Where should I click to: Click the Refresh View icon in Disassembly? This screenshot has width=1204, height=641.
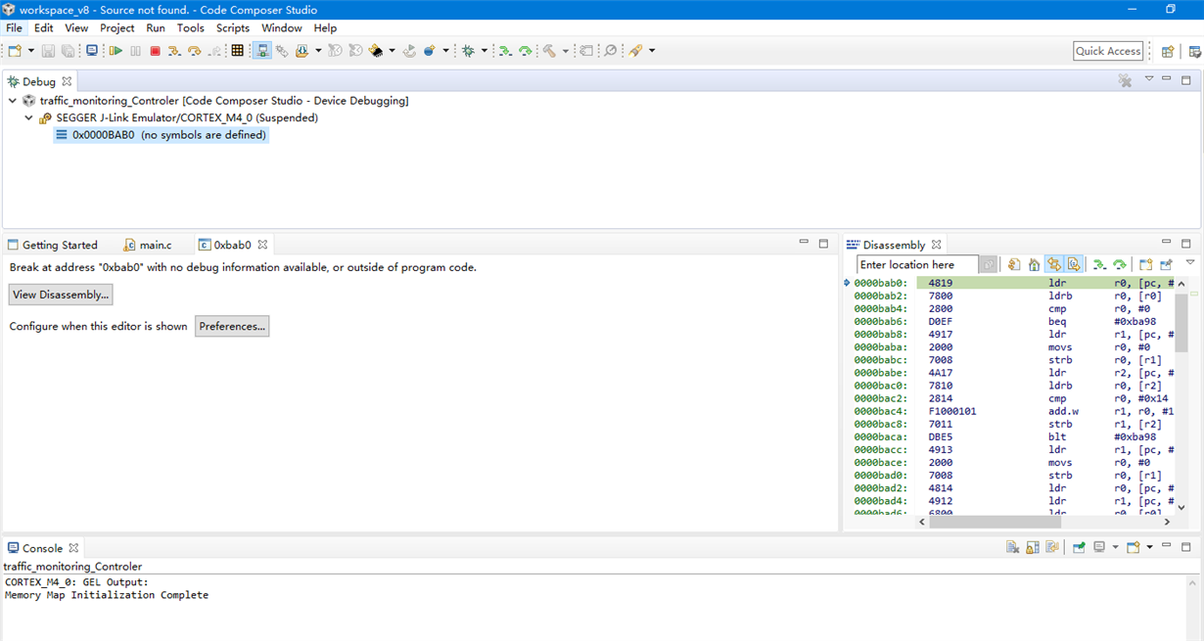(x=1014, y=264)
